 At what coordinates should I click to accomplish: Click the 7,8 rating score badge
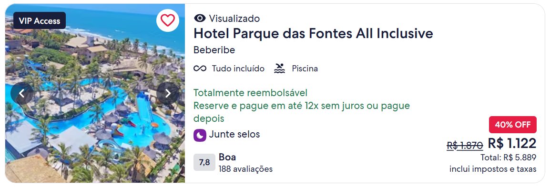[x=204, y=162]
